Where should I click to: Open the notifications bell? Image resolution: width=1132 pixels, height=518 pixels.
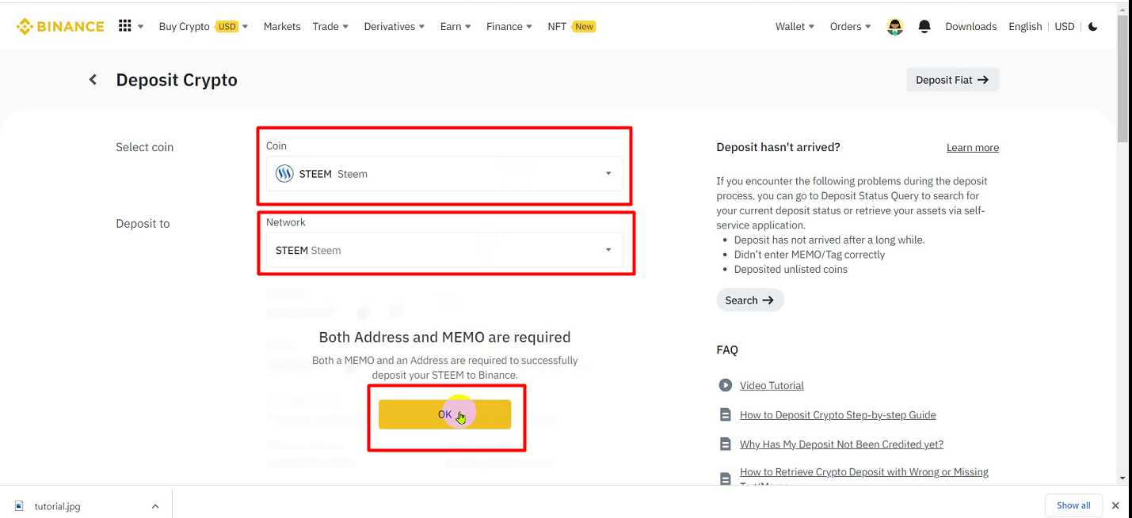click(x=924, y=26)
